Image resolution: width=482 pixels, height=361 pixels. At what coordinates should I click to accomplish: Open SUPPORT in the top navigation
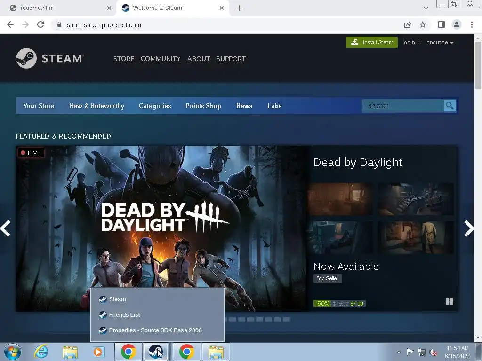(231, 59)
